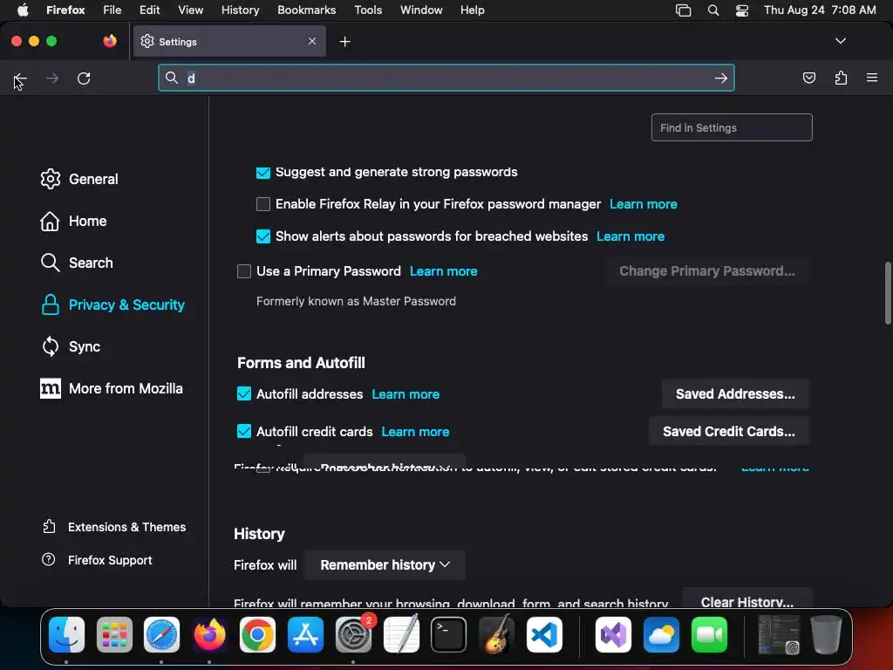Open FaceTime from the Dock
Screen dimensions: 893x670
709,635
